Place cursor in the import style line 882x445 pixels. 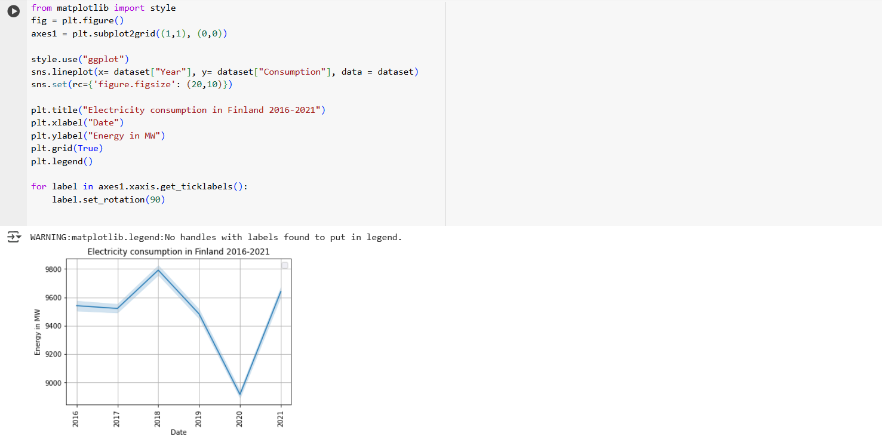tap(103, 8)
